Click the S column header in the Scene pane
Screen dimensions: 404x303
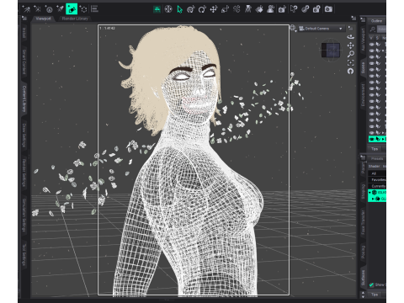[x=378, y=38]
